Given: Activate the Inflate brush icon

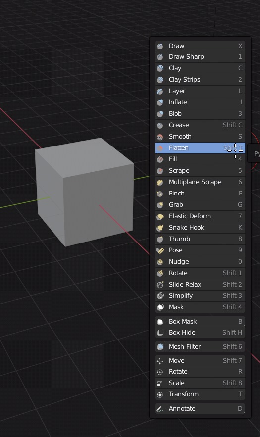Looking at the screenshot, I should (160, 102).
